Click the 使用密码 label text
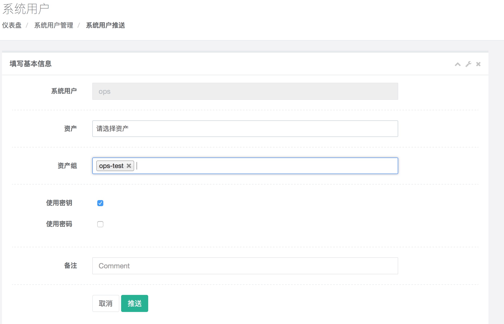504x324 pixels. [59, 224]
